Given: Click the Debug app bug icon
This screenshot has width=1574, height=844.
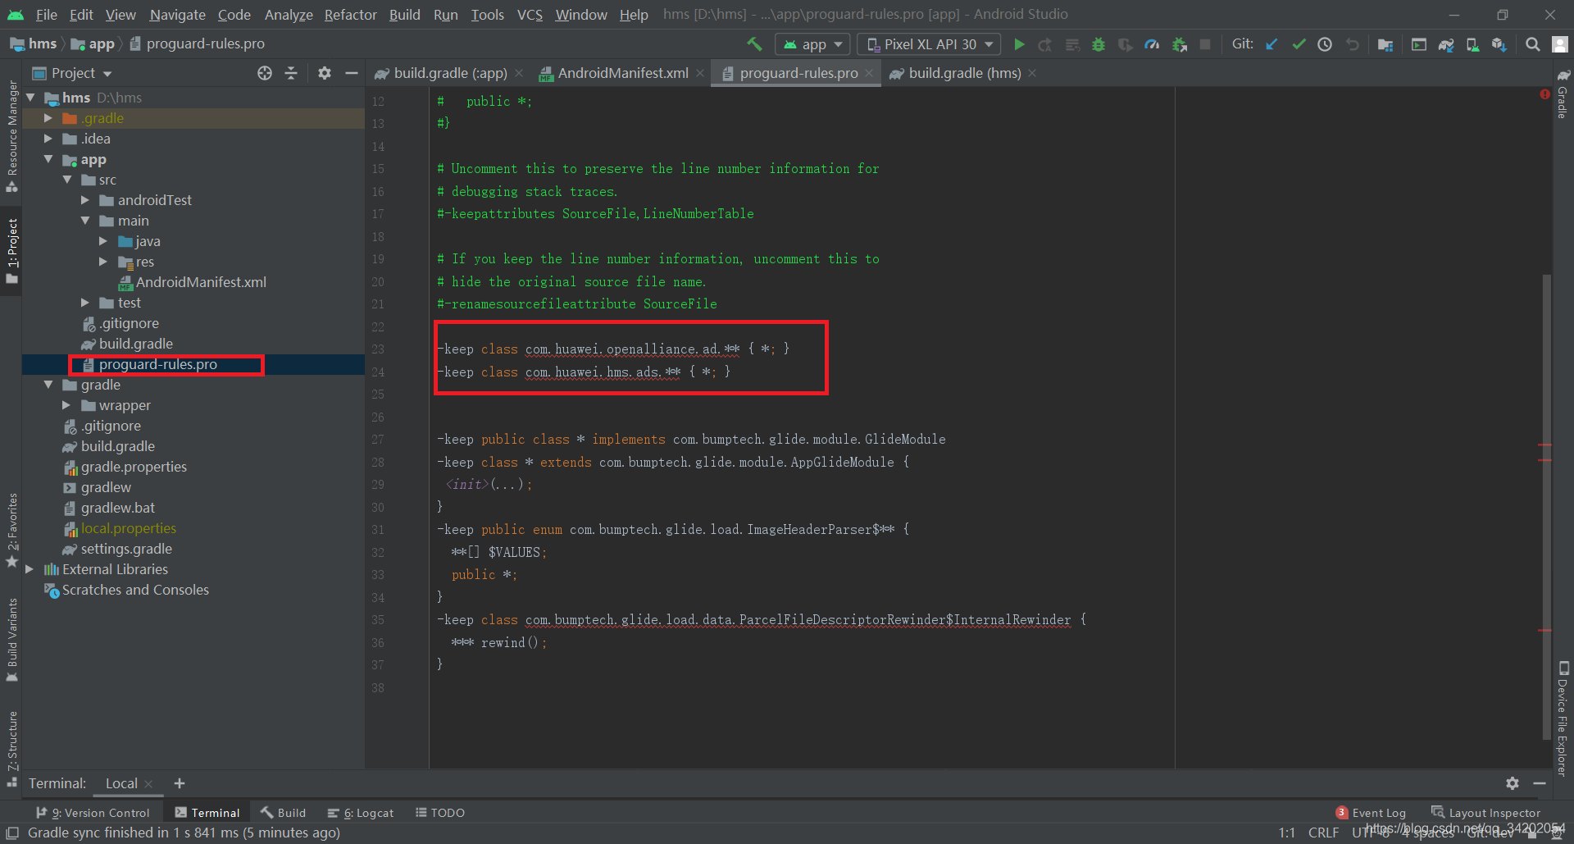Looking at the screenshot, I should click(1099, 44).
